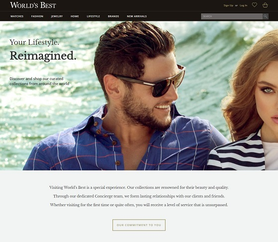Click the hero image of man in sunglasses

(124, 96)
